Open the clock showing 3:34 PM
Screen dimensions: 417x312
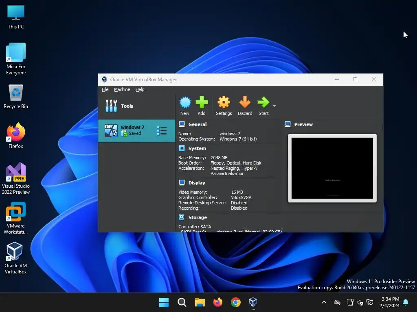(390, 302)
